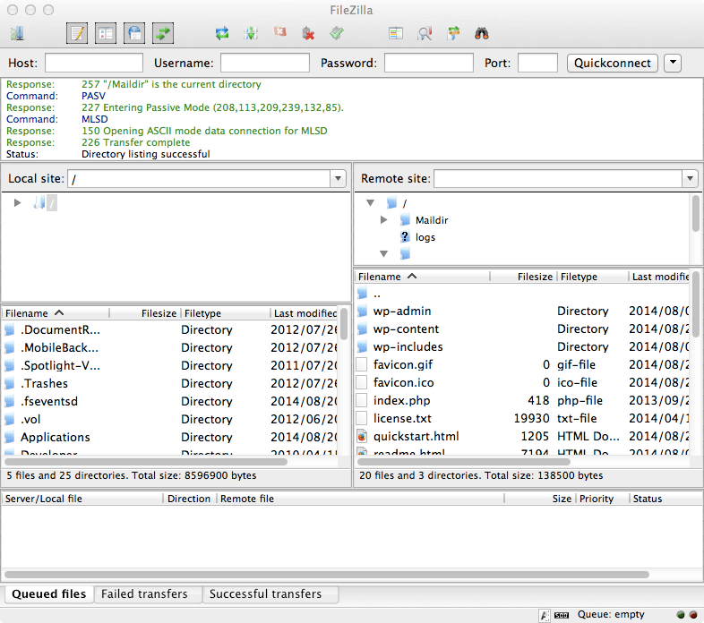
Task: Click the Quickconnect button
Action: [613, 63]
